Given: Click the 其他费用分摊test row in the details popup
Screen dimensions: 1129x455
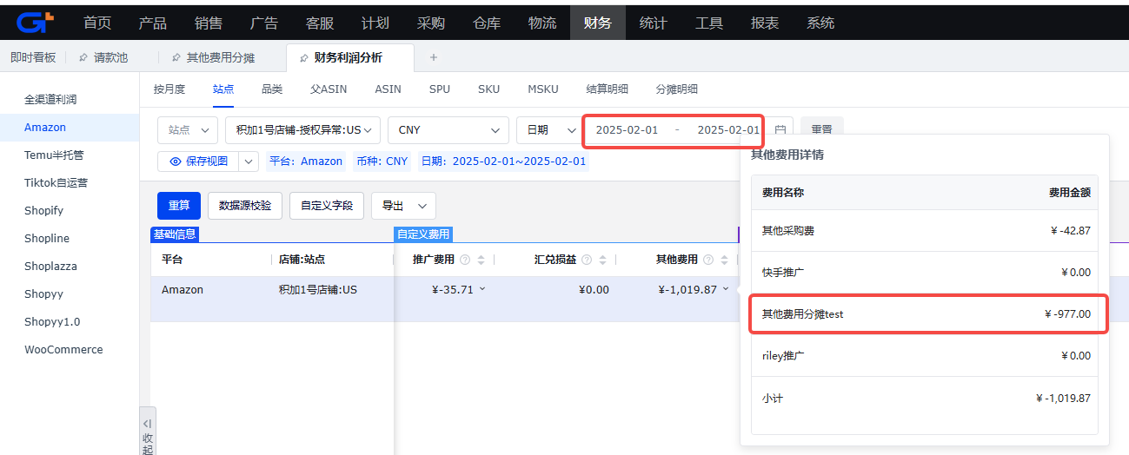Looking at the screenshot, I should pyautogui.click(x=925, y=314).
